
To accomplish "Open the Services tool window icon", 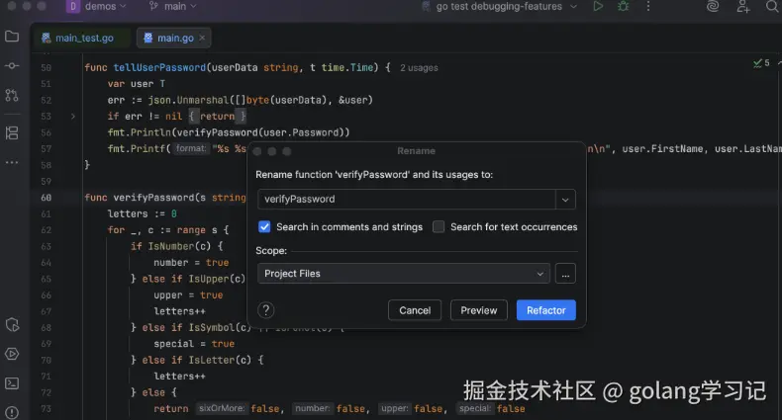I will (12, 325).
